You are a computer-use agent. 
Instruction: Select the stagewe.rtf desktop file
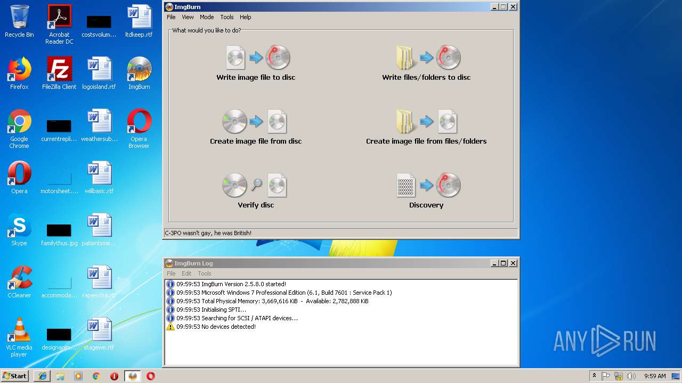tap(99, 334)
